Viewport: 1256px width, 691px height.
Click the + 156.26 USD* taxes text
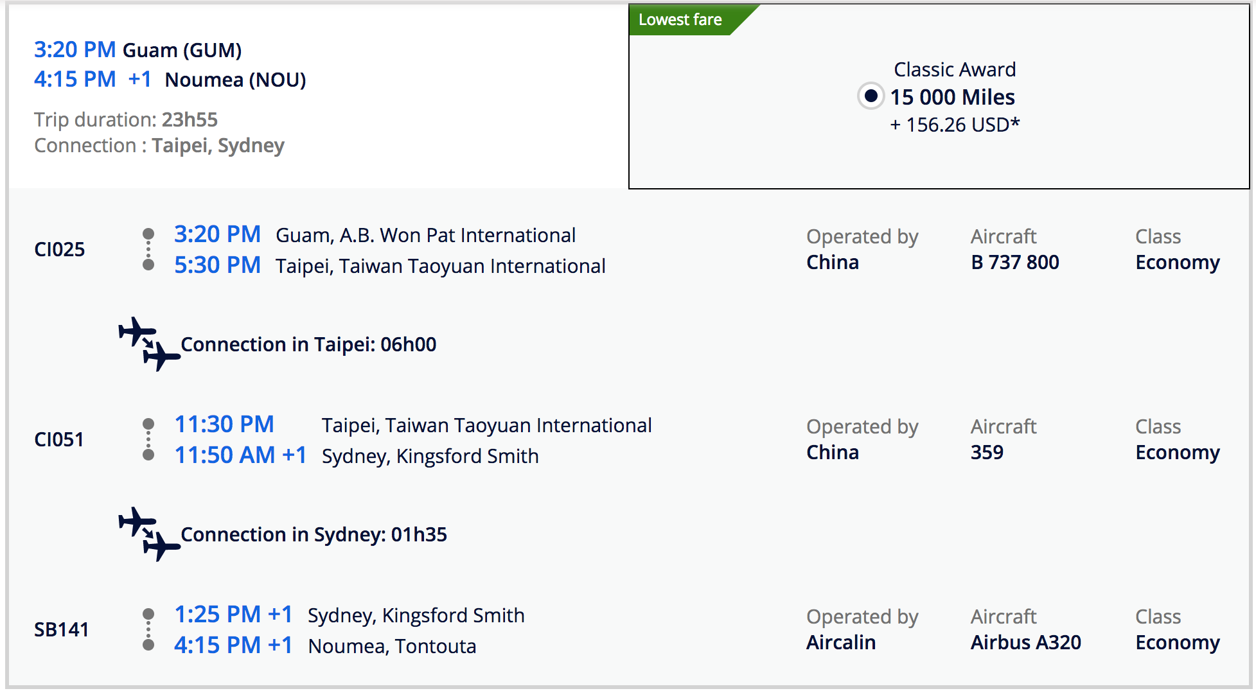point(955,125)
